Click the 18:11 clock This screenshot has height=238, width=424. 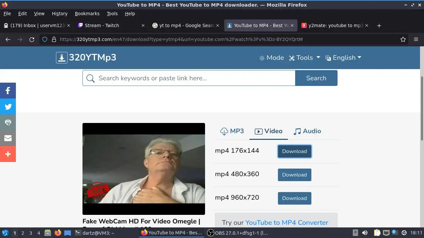pyautogui.click(x=416, y=233)
